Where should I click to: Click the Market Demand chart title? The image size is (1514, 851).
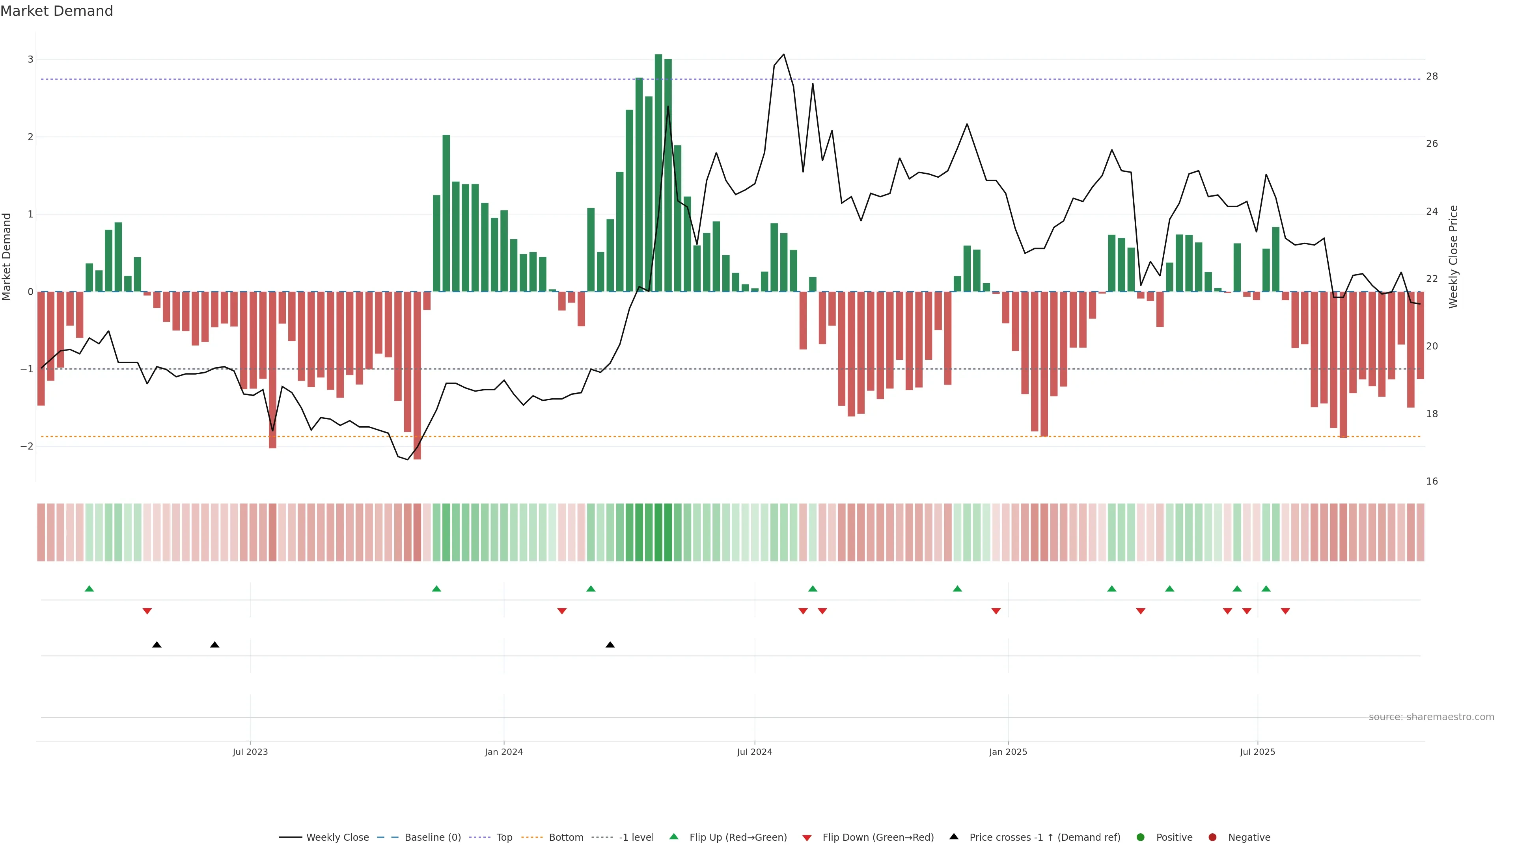[56, 11]
